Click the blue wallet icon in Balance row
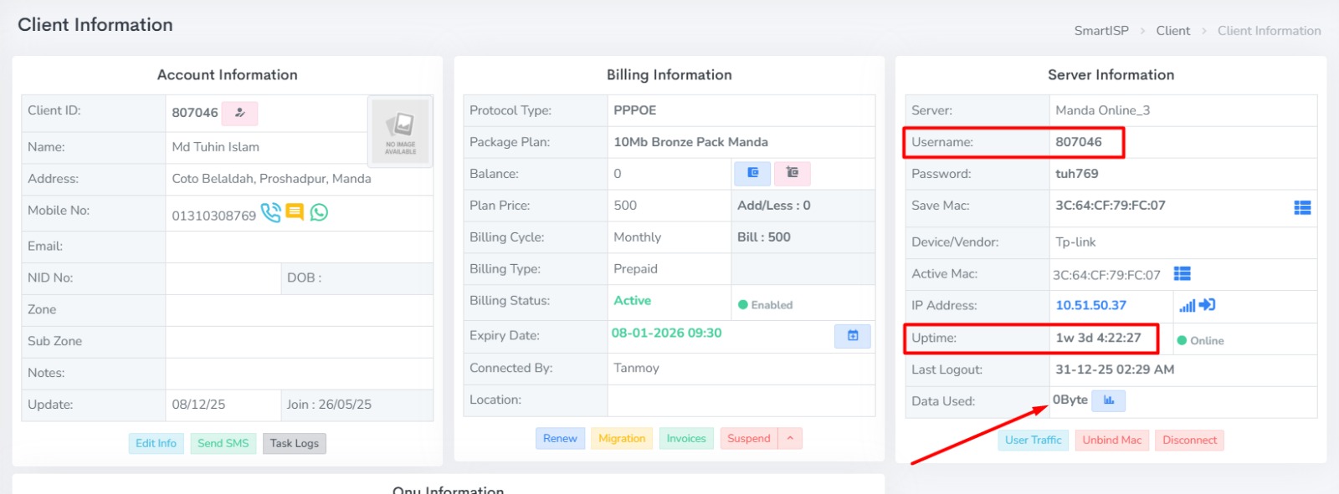The image size is (1339, 494). (x=752, y=173)
